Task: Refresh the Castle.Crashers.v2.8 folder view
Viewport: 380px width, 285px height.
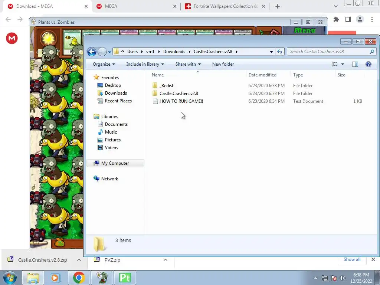Action: (x=280, y=52)
